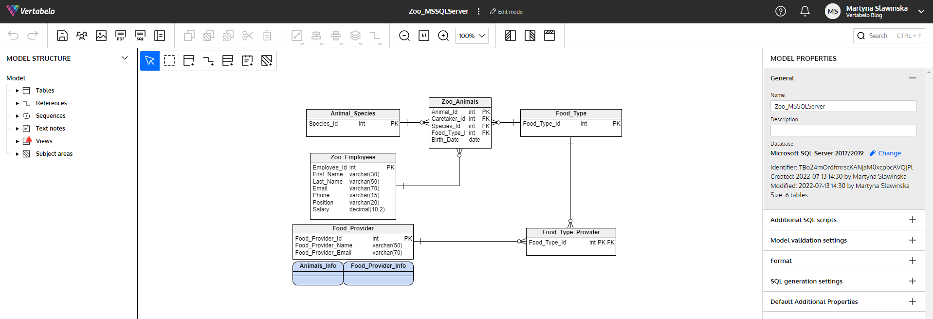
Task: Open the 100% zoom dropdown
Action: point(472,36)
